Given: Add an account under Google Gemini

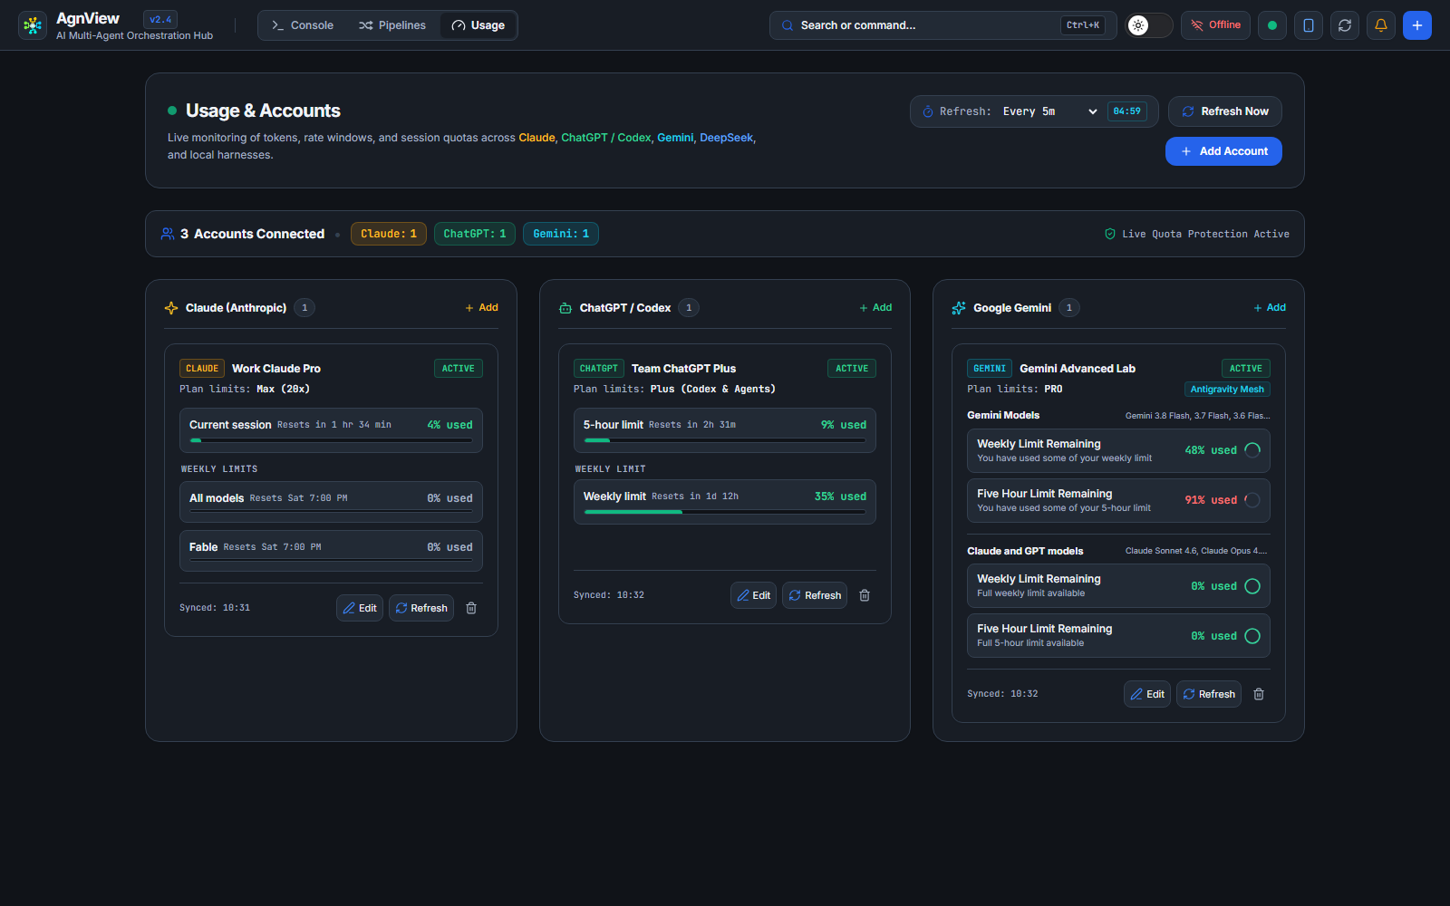Looking at the screenshot, I should pyautogui.click(x=1270, y=308).
